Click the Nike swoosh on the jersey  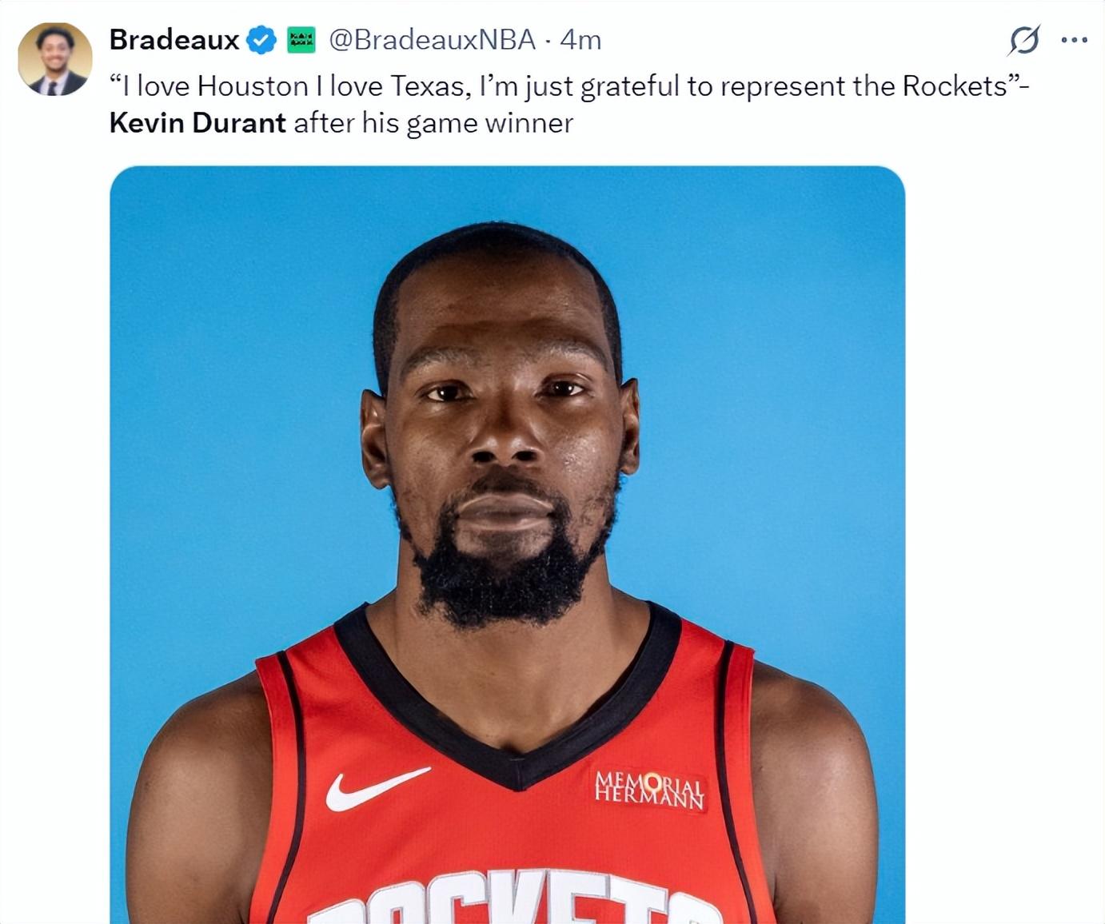click(x=377, y=789)
